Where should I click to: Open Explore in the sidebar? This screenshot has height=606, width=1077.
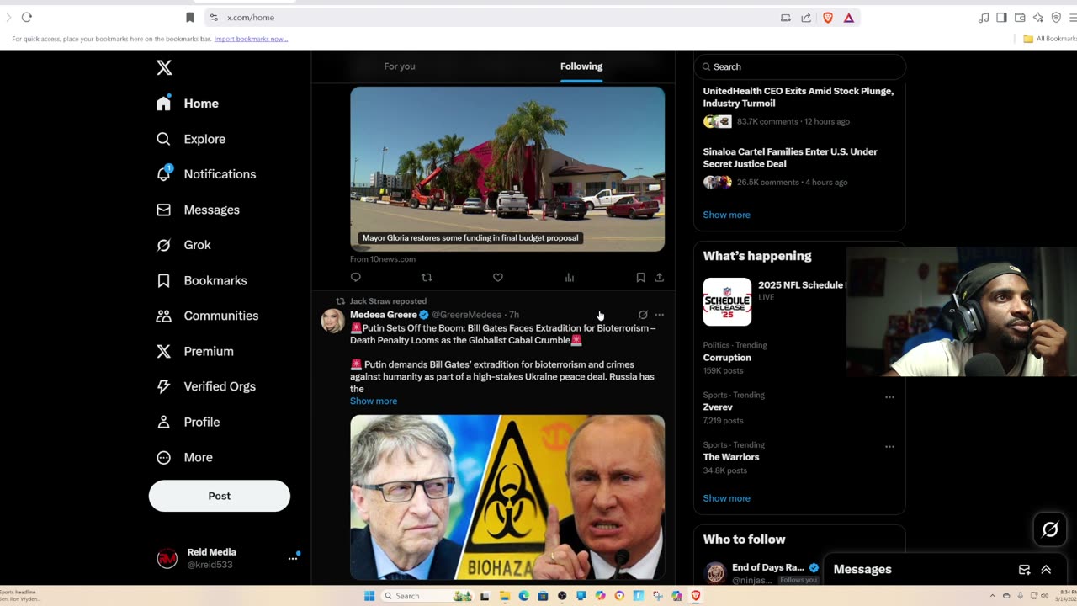tap(191, 139)
